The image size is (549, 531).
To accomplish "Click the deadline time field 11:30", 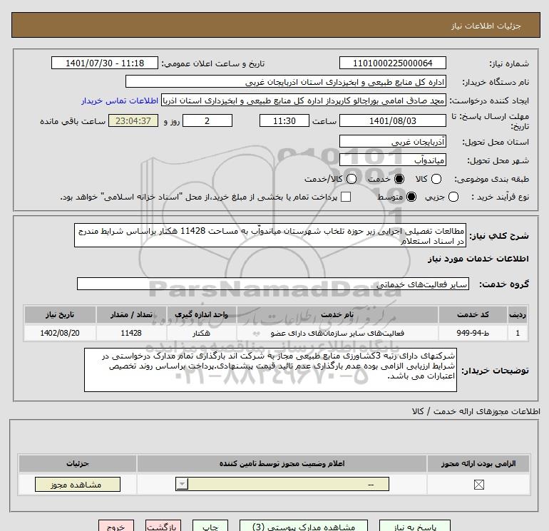I will (x=284, y=120).
